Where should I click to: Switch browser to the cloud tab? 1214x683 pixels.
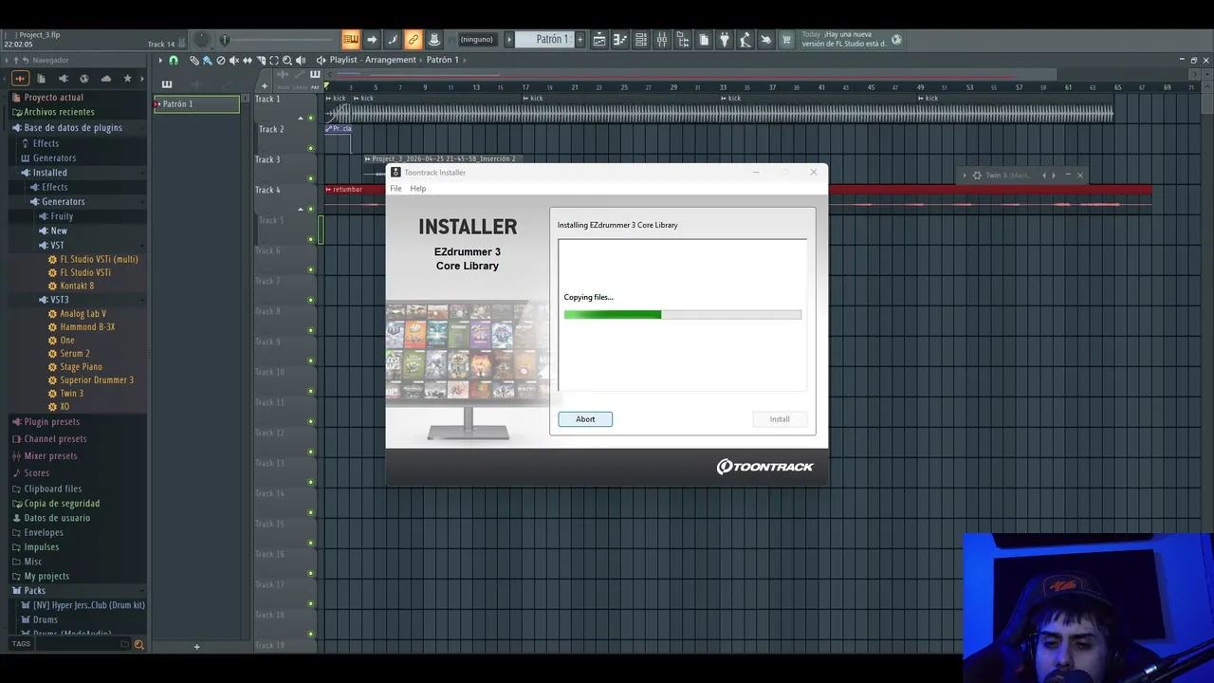click(106, 79)
